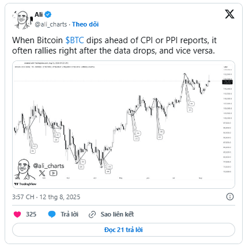Click the Đọc 21 trả lời button
The height and width of the screenshot is (247, 245).
[x=123, y=230]
